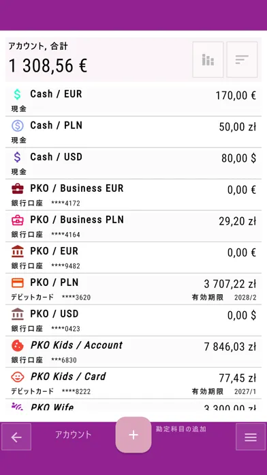
Task: Tap the circled dollar icon for Cash / PLN
Action: [x=18, y=126]
